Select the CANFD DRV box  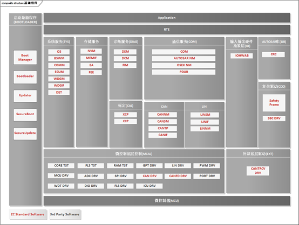pos(178,176)
